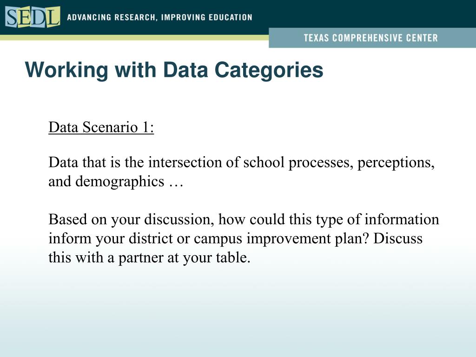Click the SEDL logo
Image resolution: width=476 pixels, height=357 pixels.
click(x=33, y=17)
